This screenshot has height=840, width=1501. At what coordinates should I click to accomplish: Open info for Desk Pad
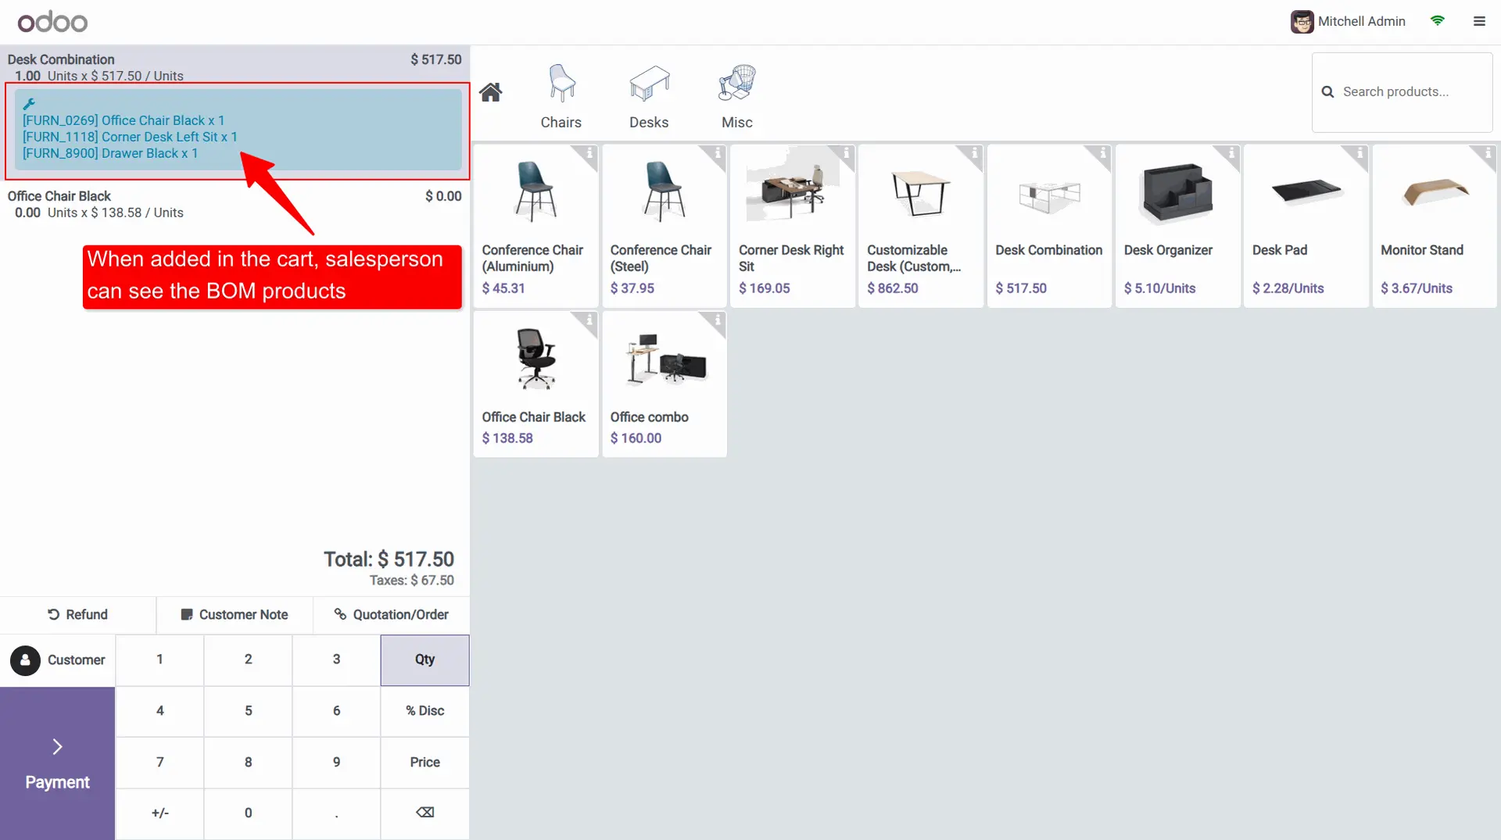point(1359,154)
